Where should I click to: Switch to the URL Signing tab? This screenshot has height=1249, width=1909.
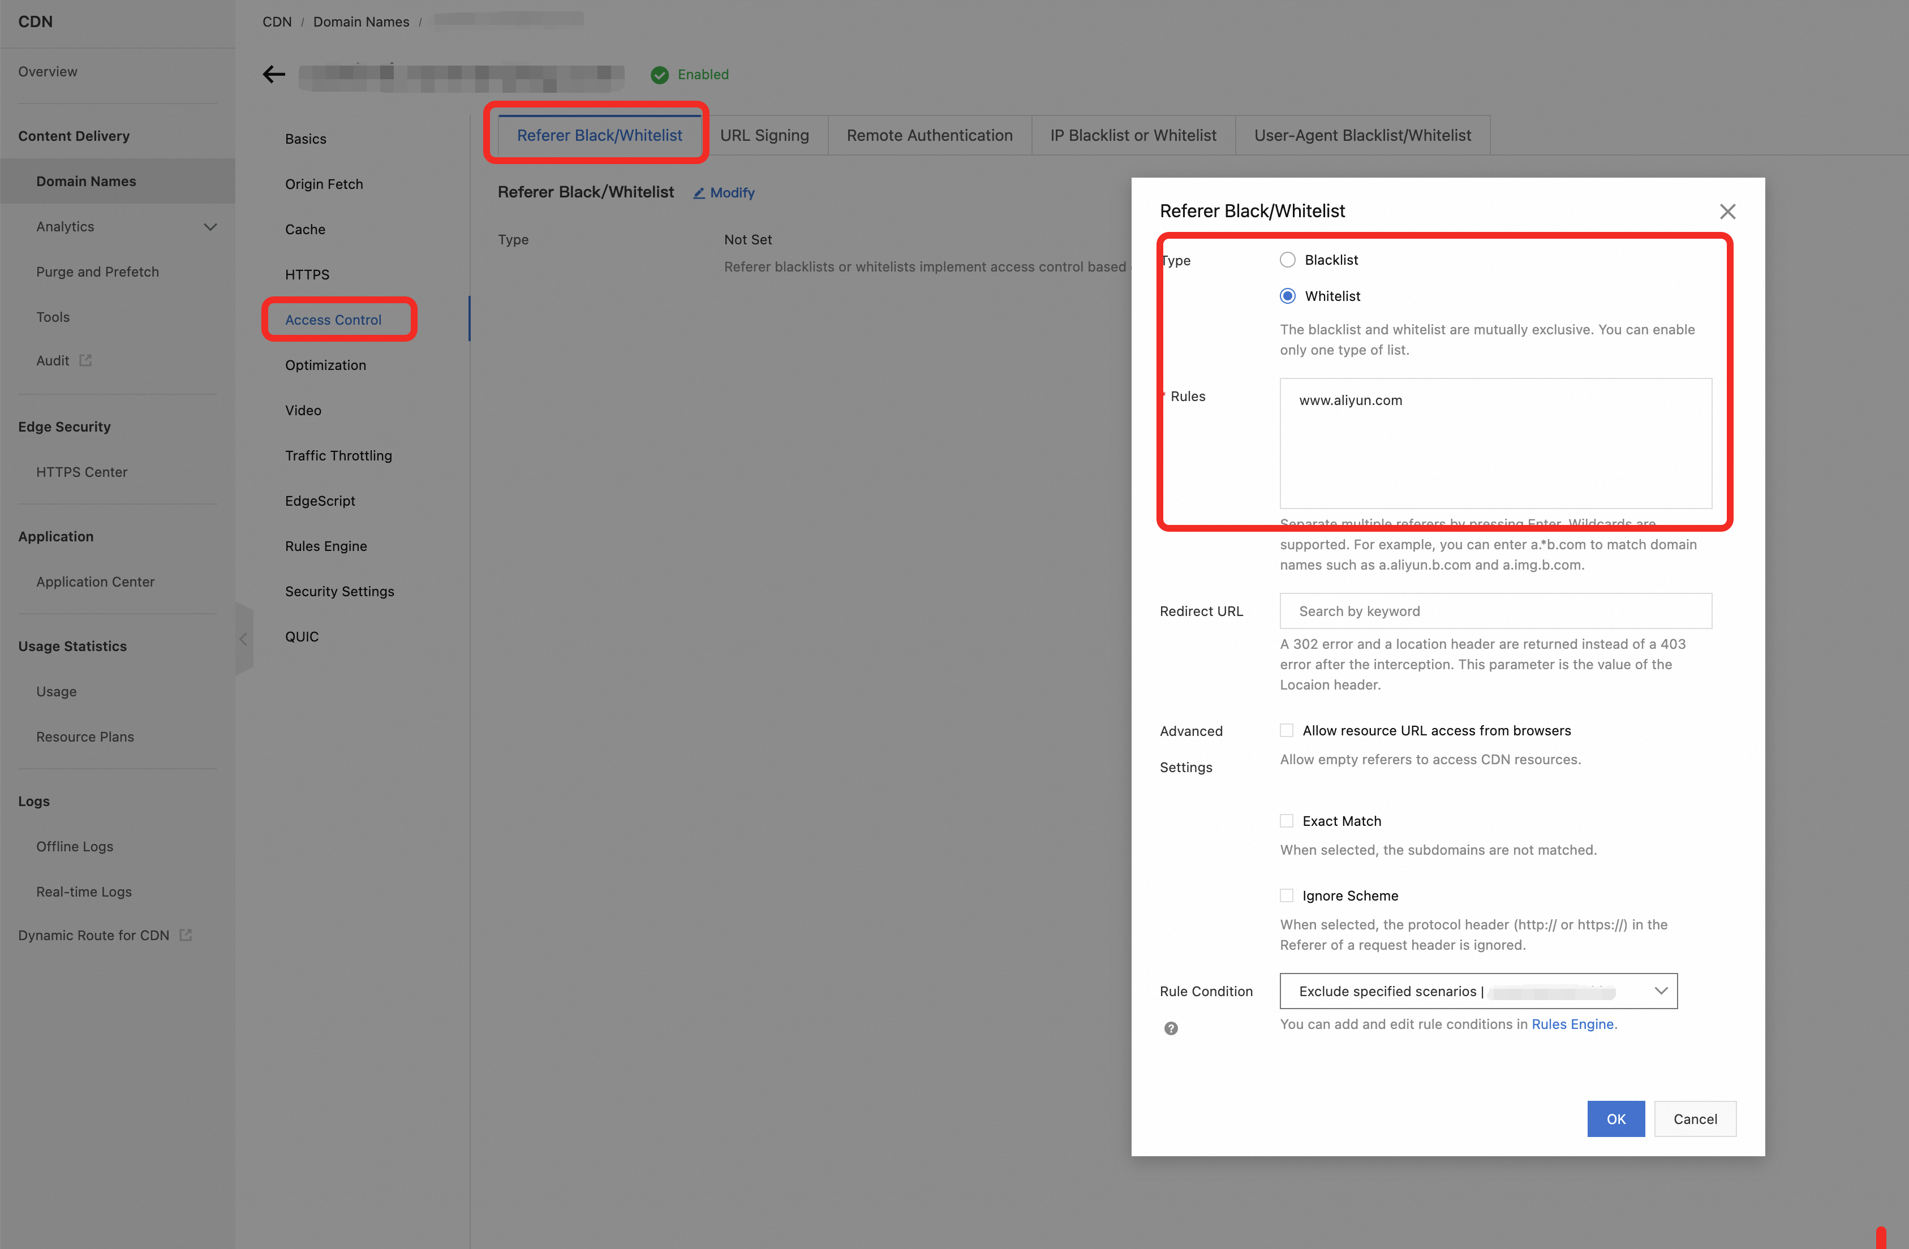764,136
